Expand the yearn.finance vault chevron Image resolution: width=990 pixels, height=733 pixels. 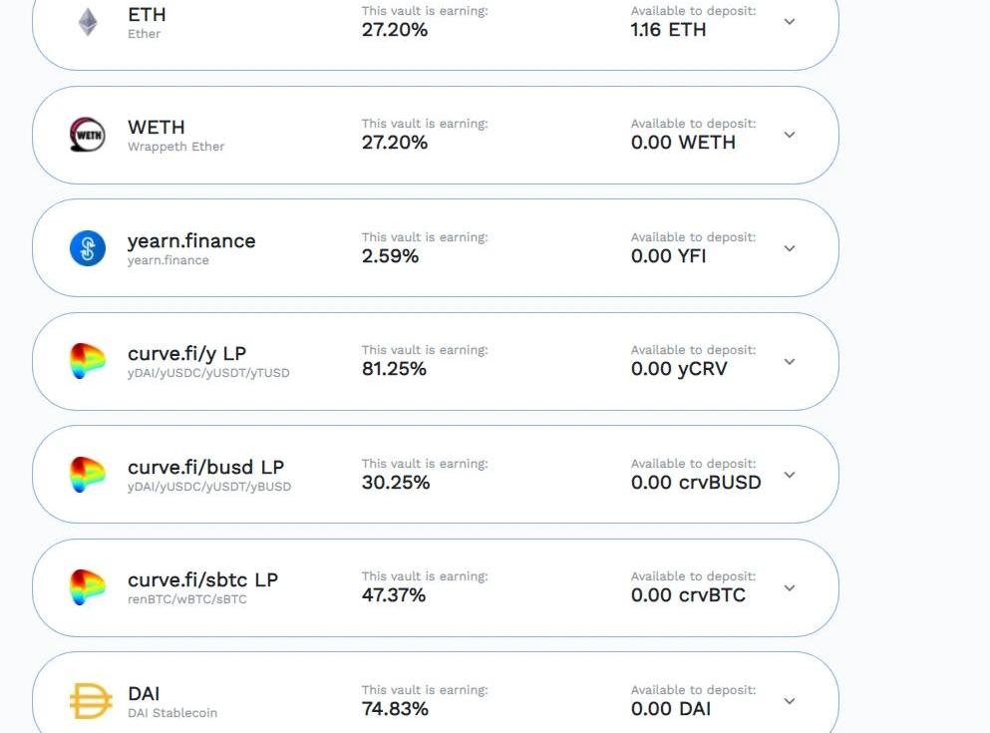[x=790, y=248]
